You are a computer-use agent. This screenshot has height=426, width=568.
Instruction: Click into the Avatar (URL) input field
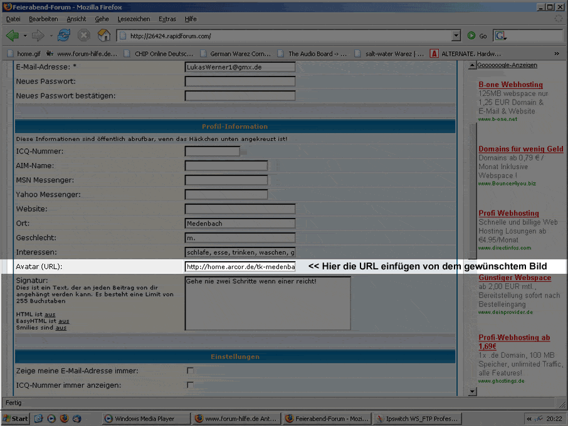click(239, 267)
